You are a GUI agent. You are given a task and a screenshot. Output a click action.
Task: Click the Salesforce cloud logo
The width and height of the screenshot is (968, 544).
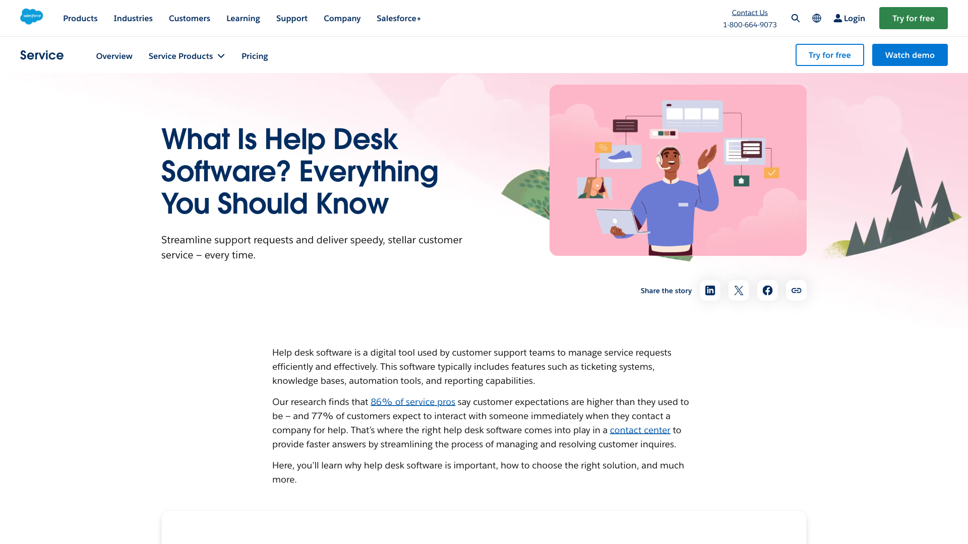tap(31, 17)
